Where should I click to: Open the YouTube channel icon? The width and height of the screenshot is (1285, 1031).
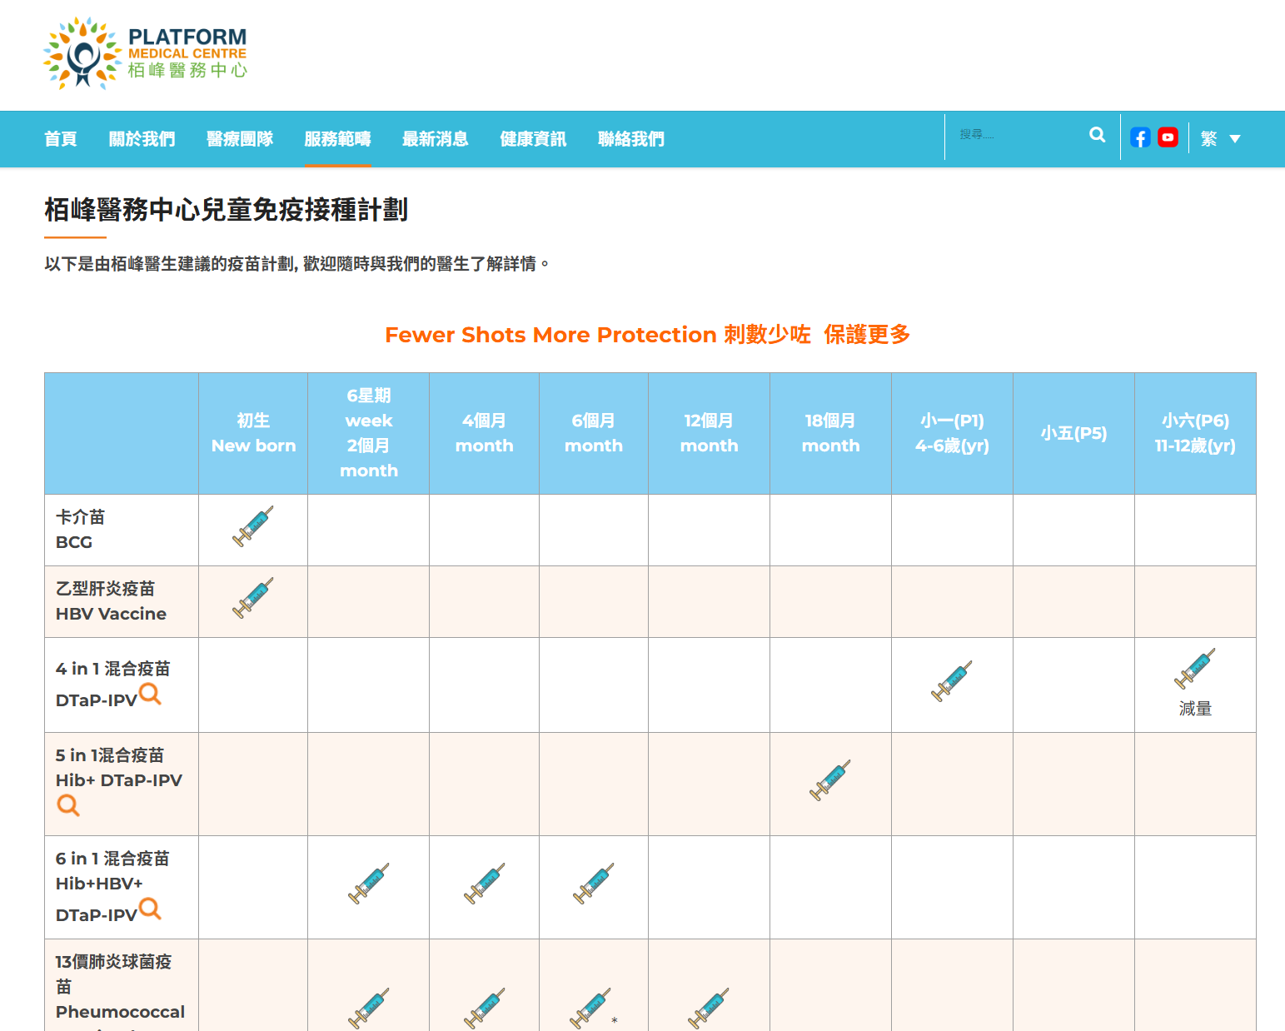pos(1168,137)
